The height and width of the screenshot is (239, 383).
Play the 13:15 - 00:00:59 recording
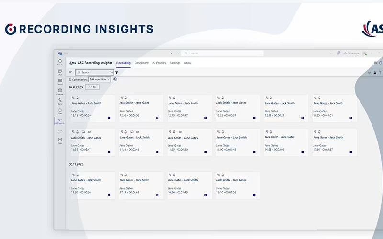109,118
